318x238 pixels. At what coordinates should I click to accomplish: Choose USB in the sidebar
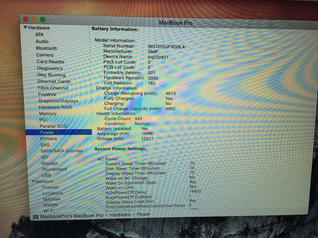click(x=46, y=175)
